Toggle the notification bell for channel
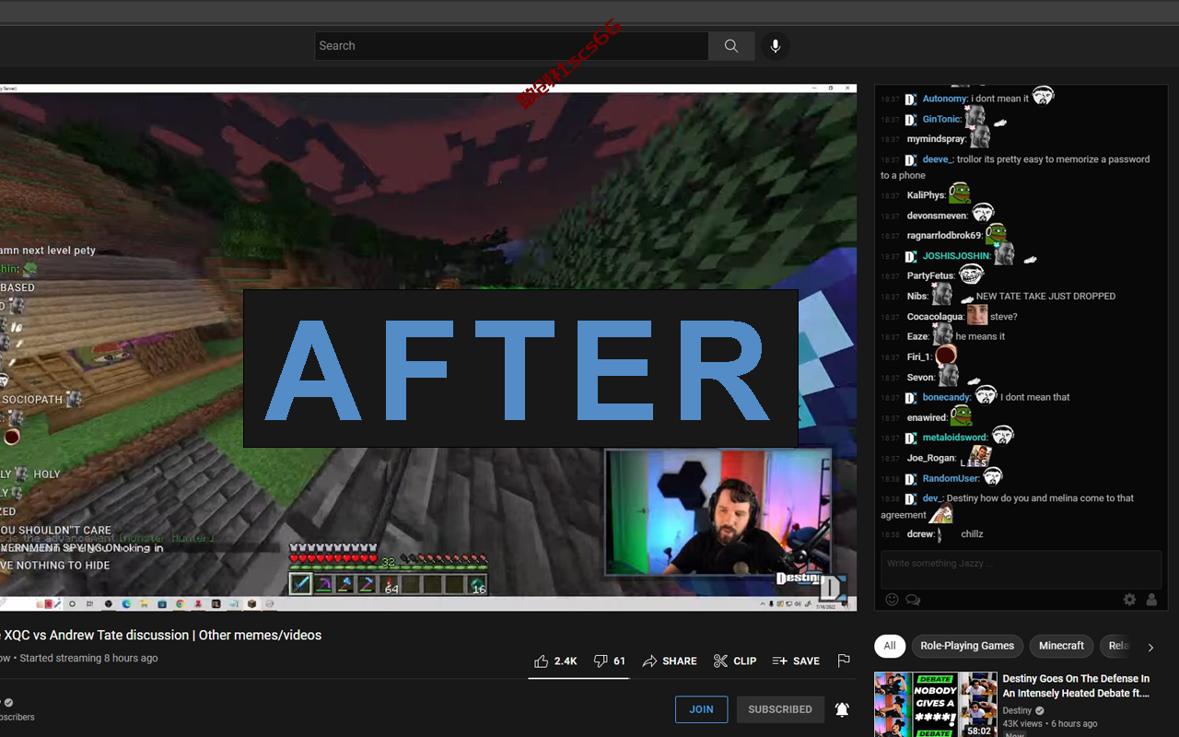This screenshot has width=1179, height=737. click(842, 709)
